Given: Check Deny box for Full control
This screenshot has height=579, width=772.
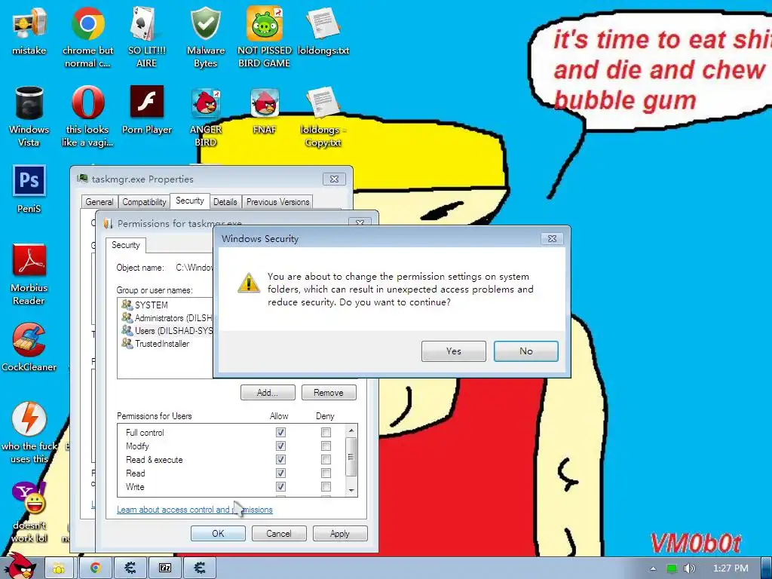Looking at the screenshot, I should click(326, 432).
